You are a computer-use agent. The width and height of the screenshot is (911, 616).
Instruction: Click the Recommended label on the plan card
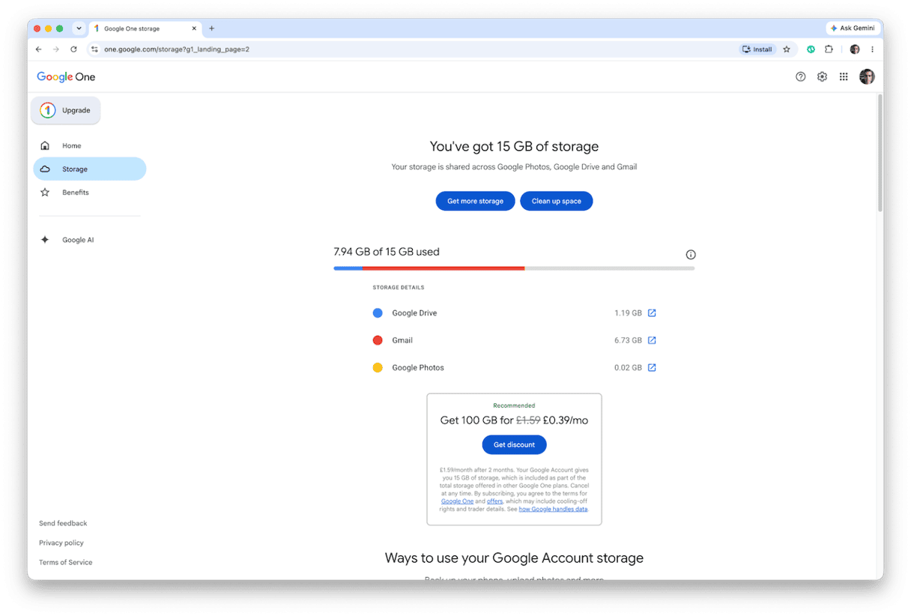point(514,405)
